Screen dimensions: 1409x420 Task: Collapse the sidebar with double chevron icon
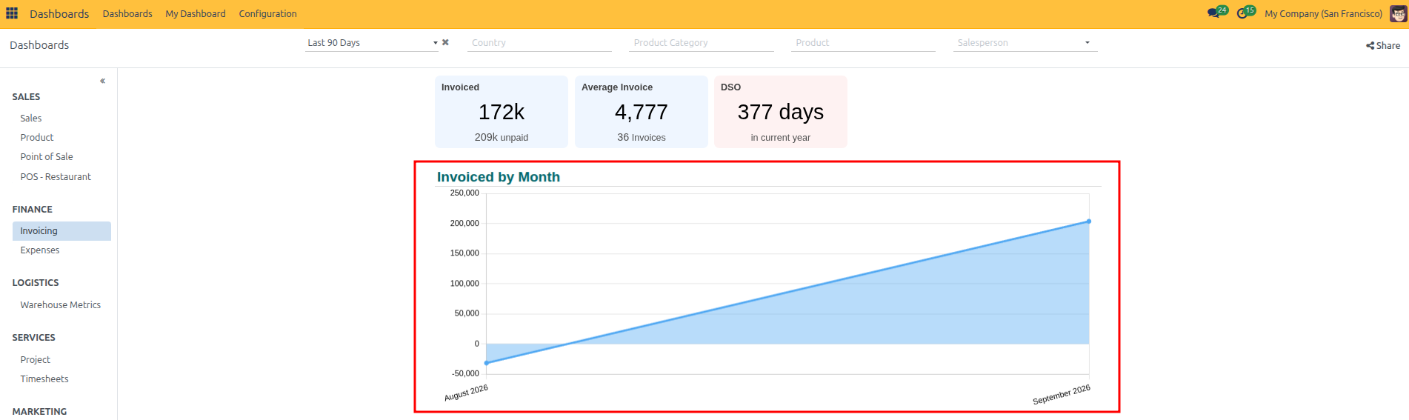pyautogui.click(x=102, y=81)
